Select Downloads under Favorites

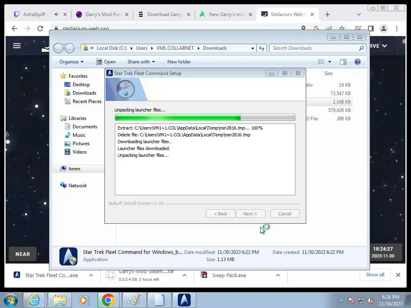[80, 93]
